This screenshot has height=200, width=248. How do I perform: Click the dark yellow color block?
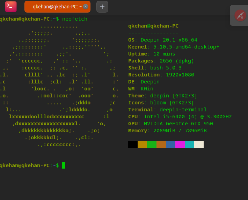143,145
